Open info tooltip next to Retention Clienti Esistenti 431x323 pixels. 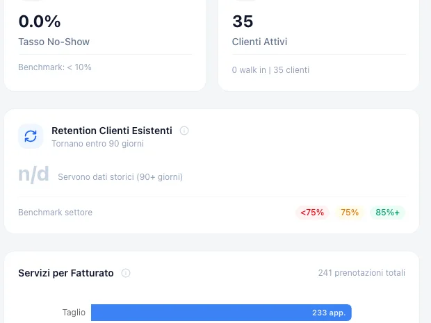pyautogui.click(x=184, y=131)
